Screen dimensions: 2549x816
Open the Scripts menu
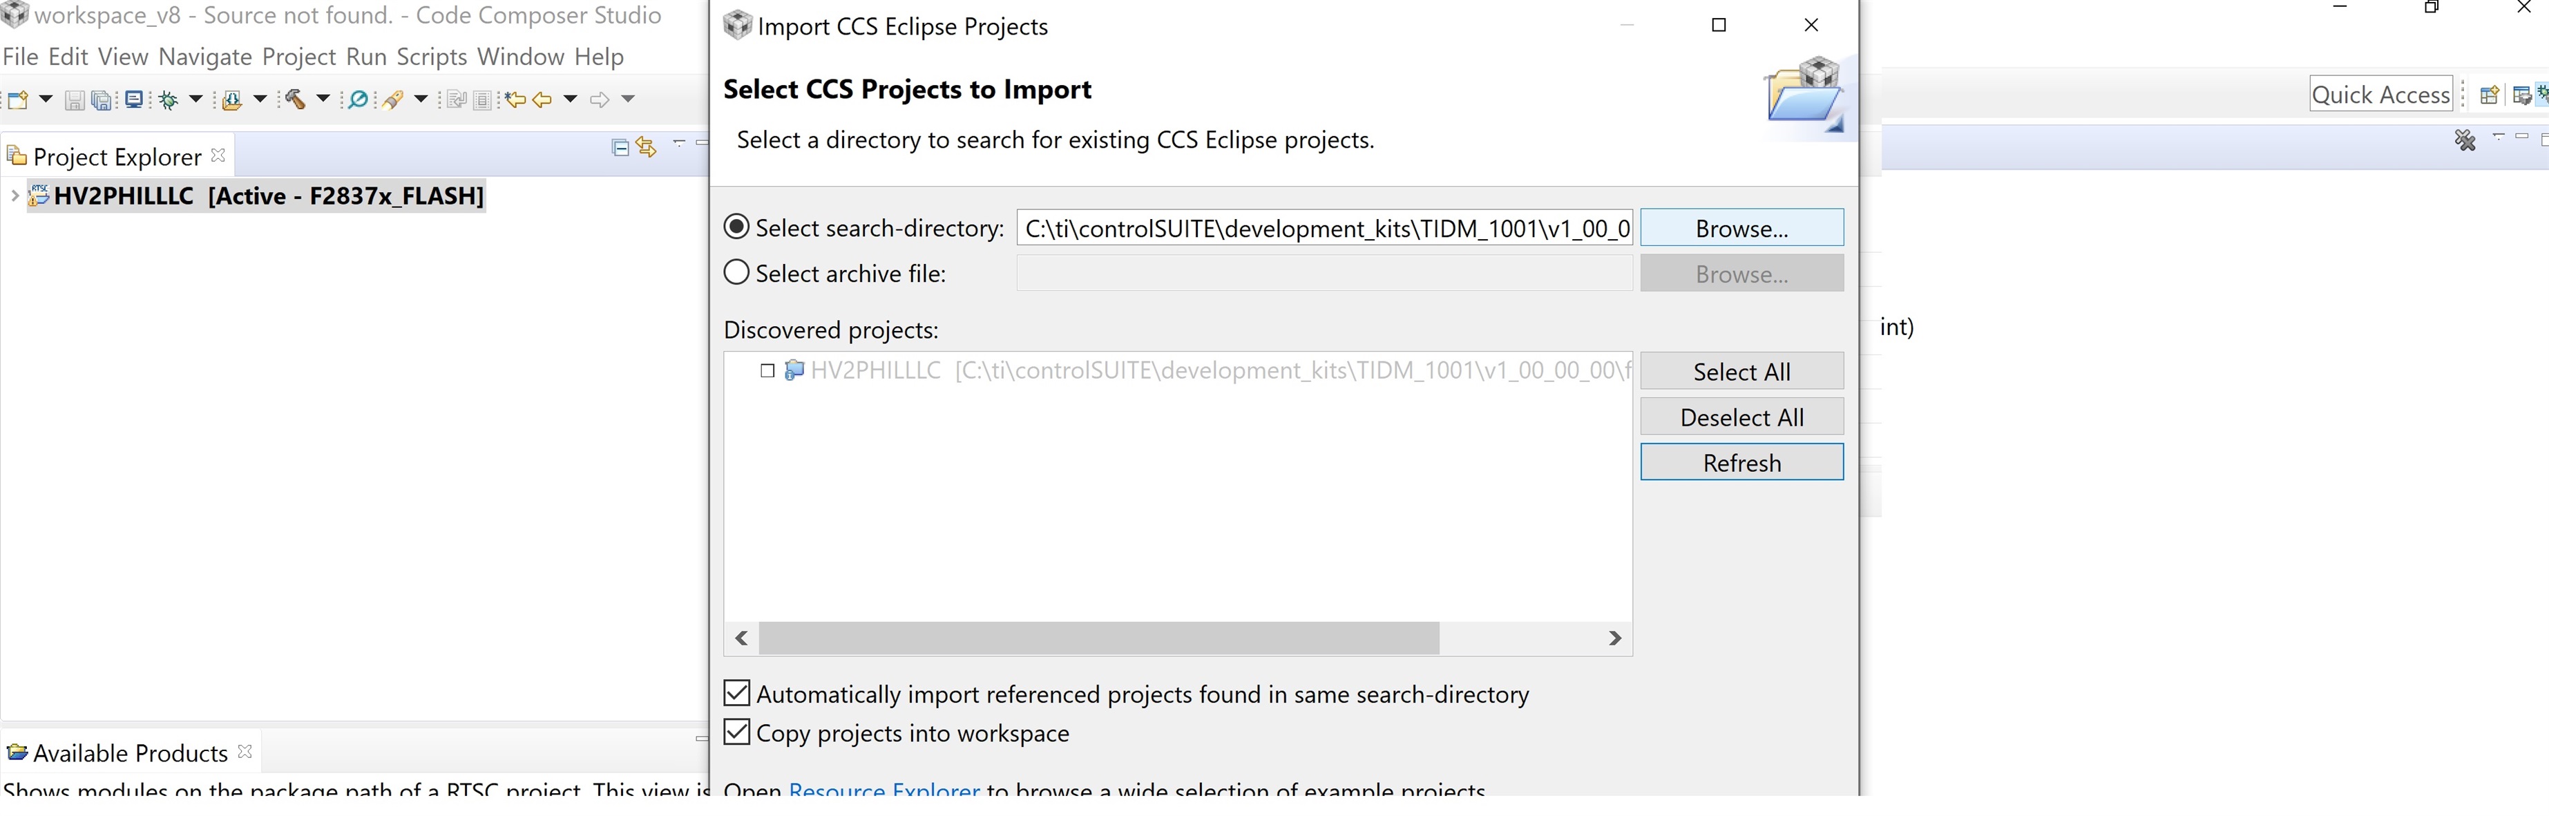[x=432, y=57]
